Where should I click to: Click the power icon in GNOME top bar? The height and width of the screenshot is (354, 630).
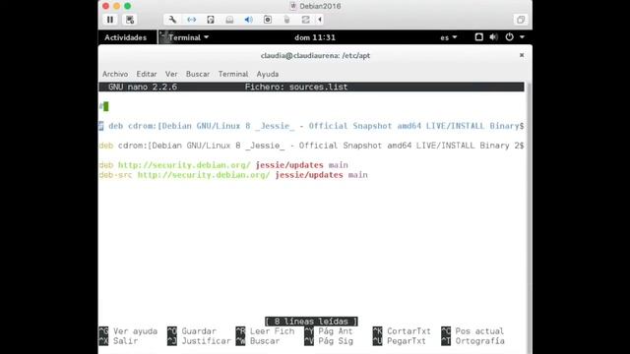[510, 37]
